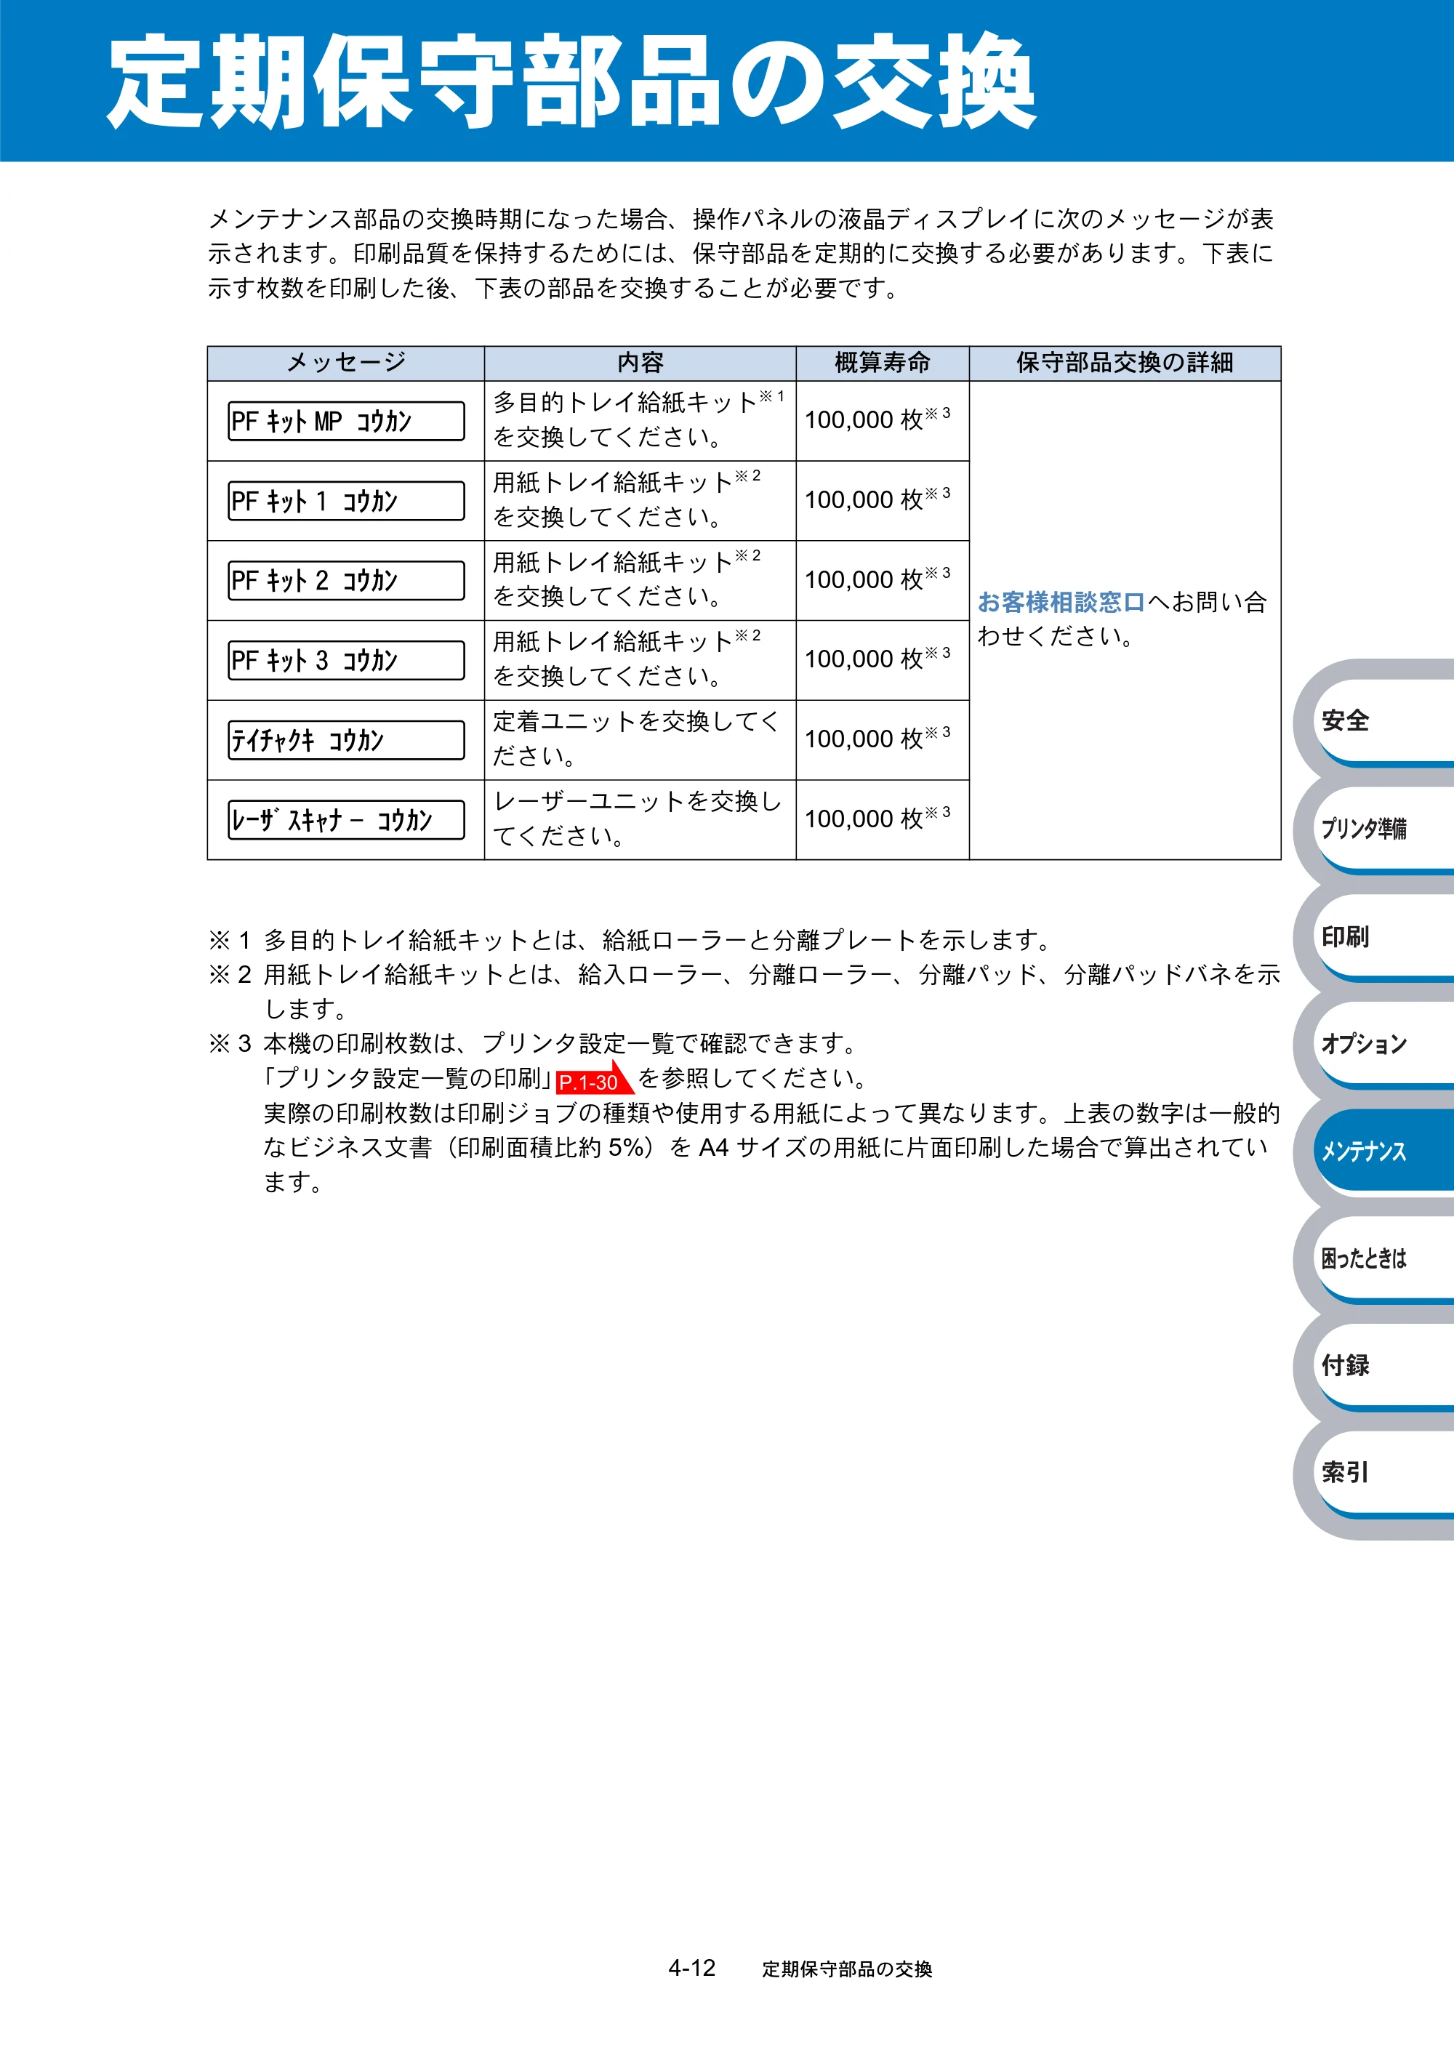The width and height of the screenshot is (1454, 2058).
Task: Click the レーザ スキャナー コウカン message box
Action: click(x=346, y=819)
